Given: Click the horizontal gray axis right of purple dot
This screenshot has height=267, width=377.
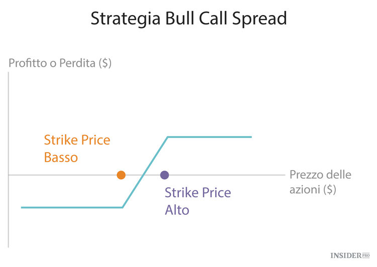Looking at the screenshot, I should [226, 175].
